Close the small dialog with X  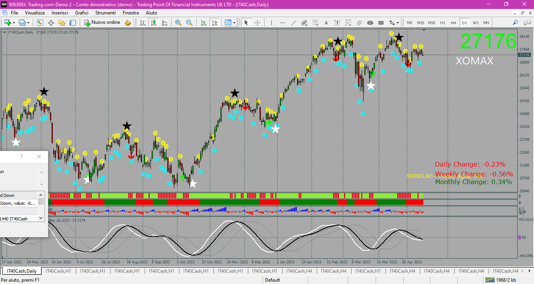coord(39,156)
